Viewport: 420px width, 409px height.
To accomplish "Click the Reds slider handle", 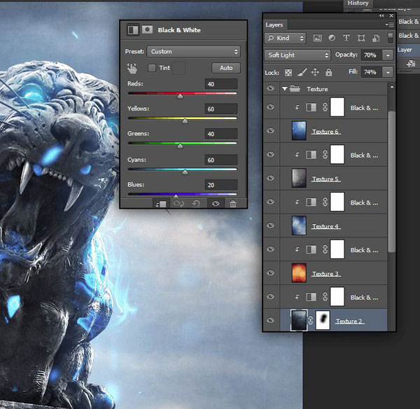I will pyautogui.click(x=181, y=96).
